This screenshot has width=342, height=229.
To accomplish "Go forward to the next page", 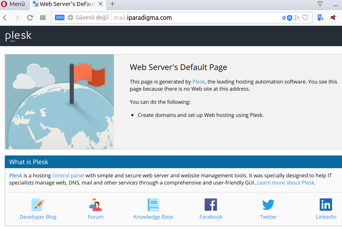I will 17,17.
